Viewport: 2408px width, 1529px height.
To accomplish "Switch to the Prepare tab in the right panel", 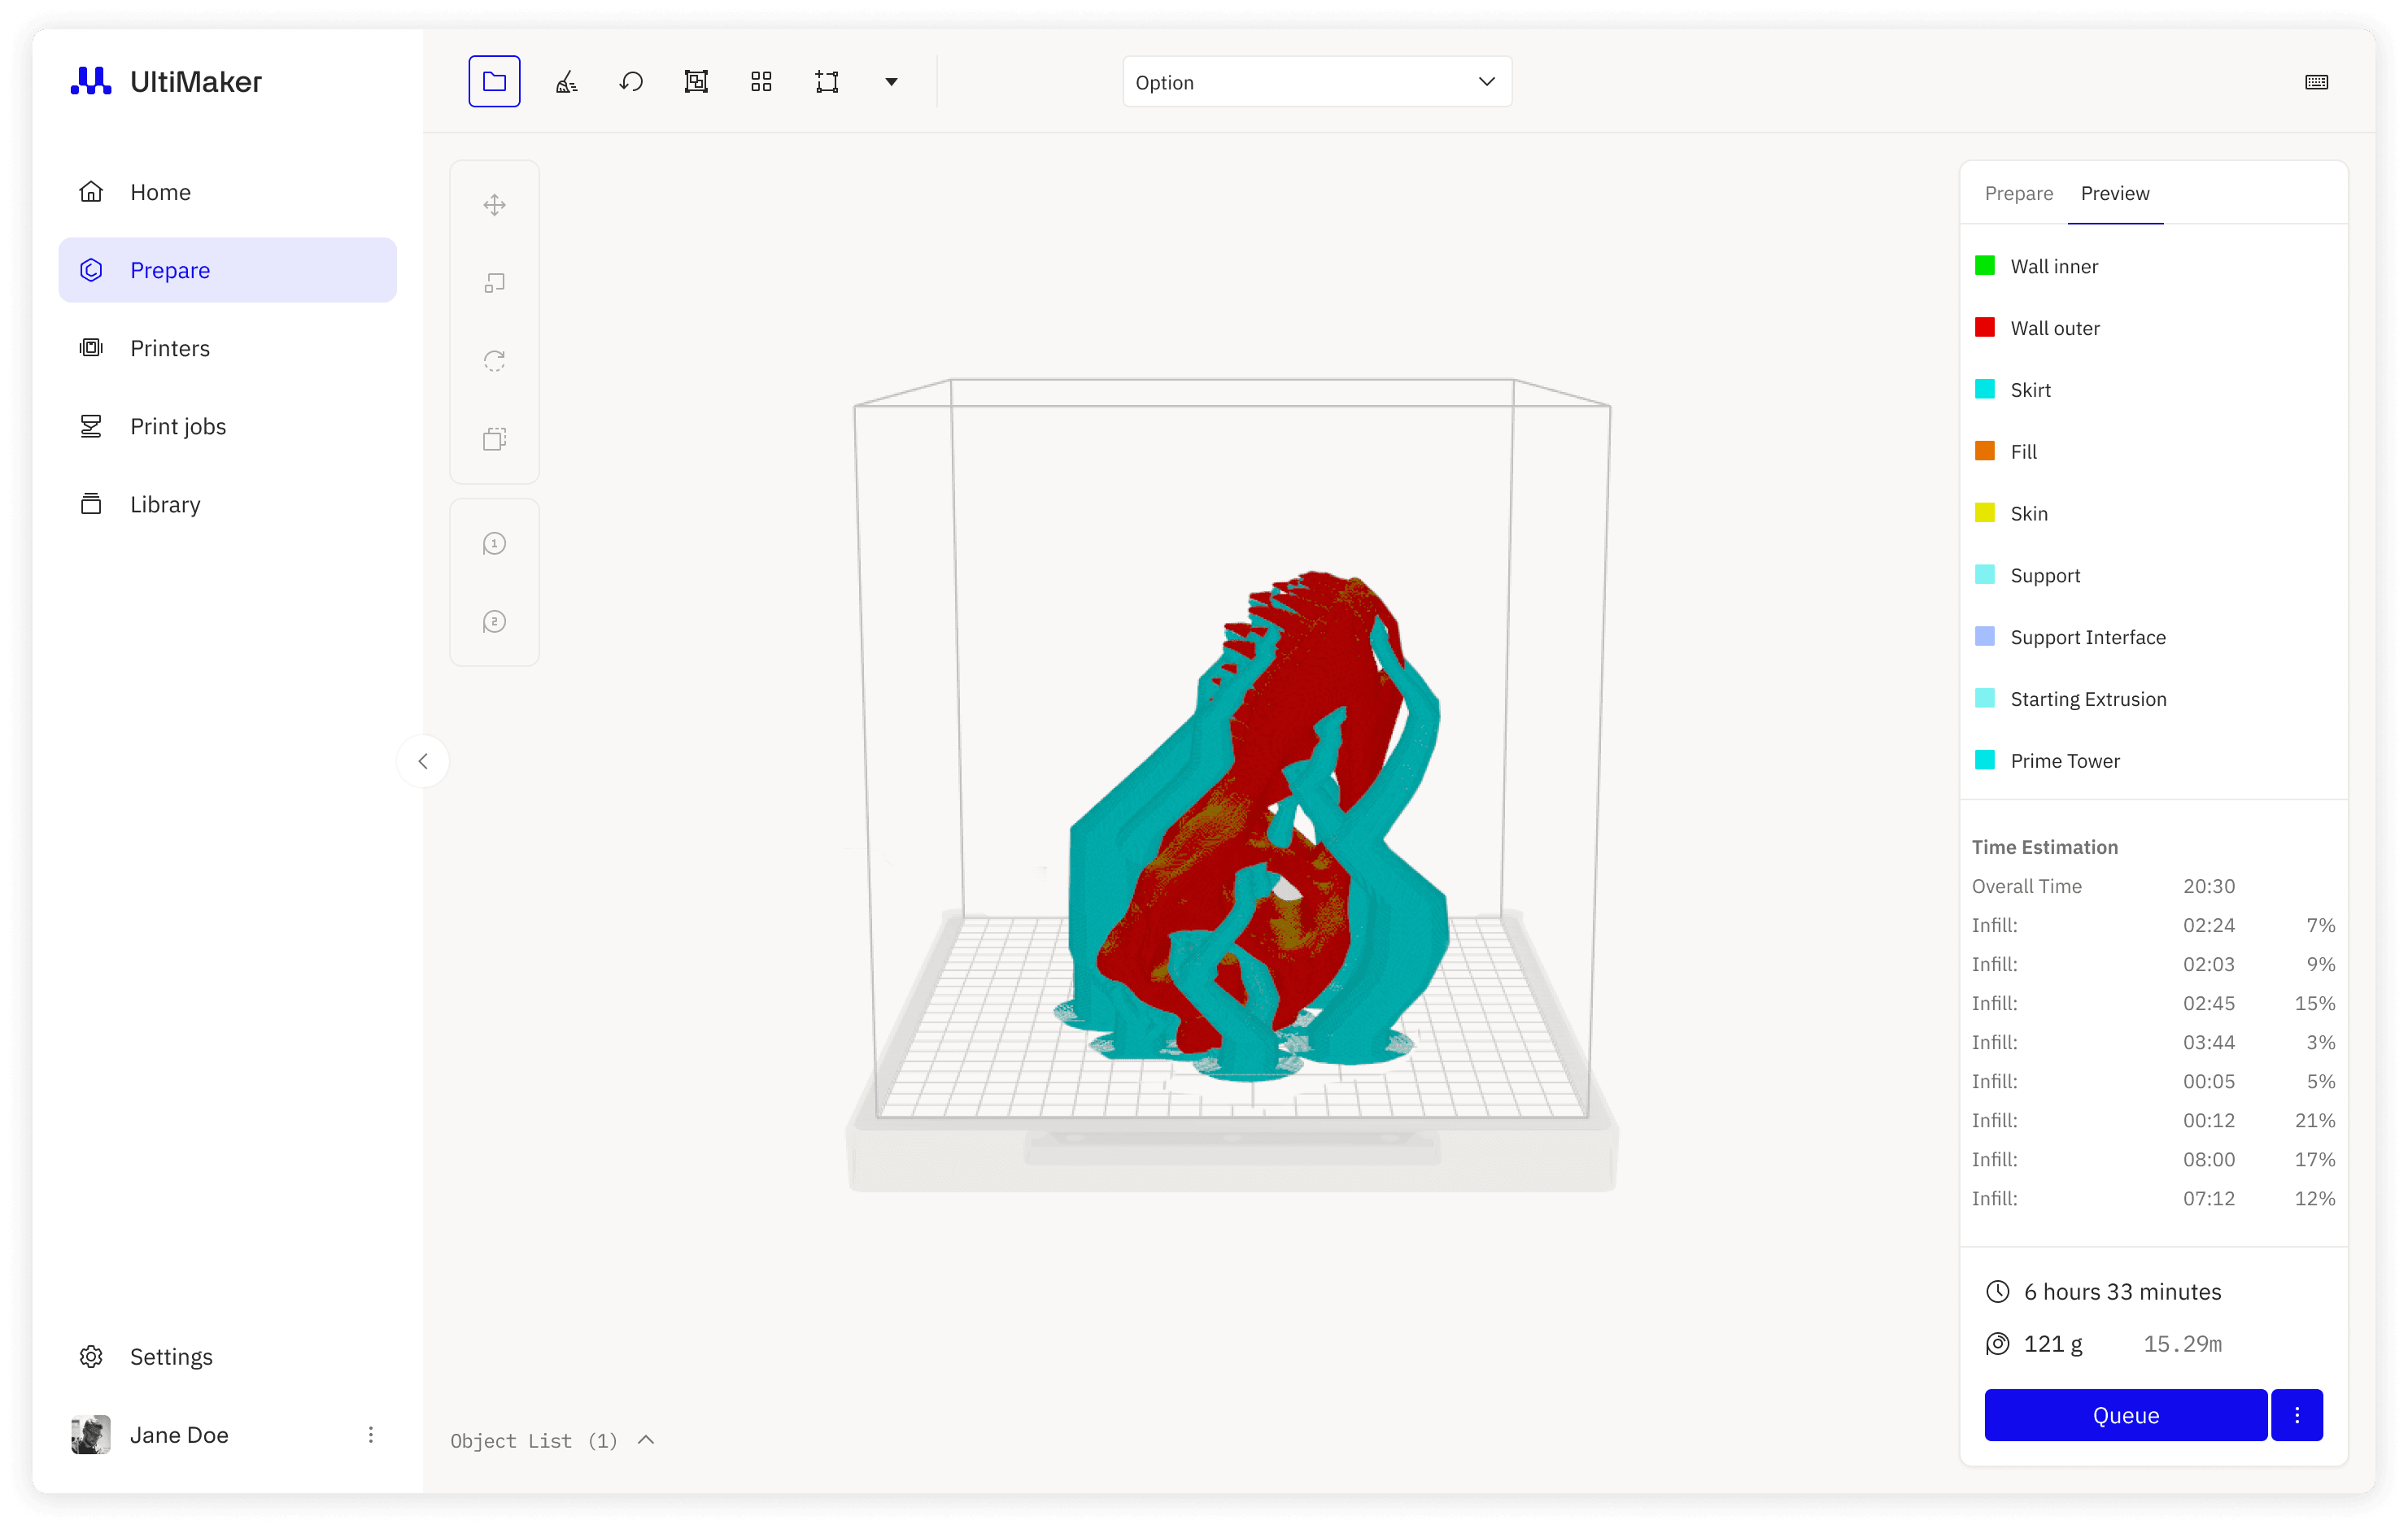I will [2018, 193].
